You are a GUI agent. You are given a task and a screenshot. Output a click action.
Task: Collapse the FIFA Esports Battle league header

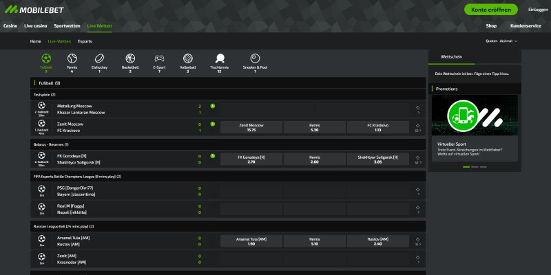[228, 177]
